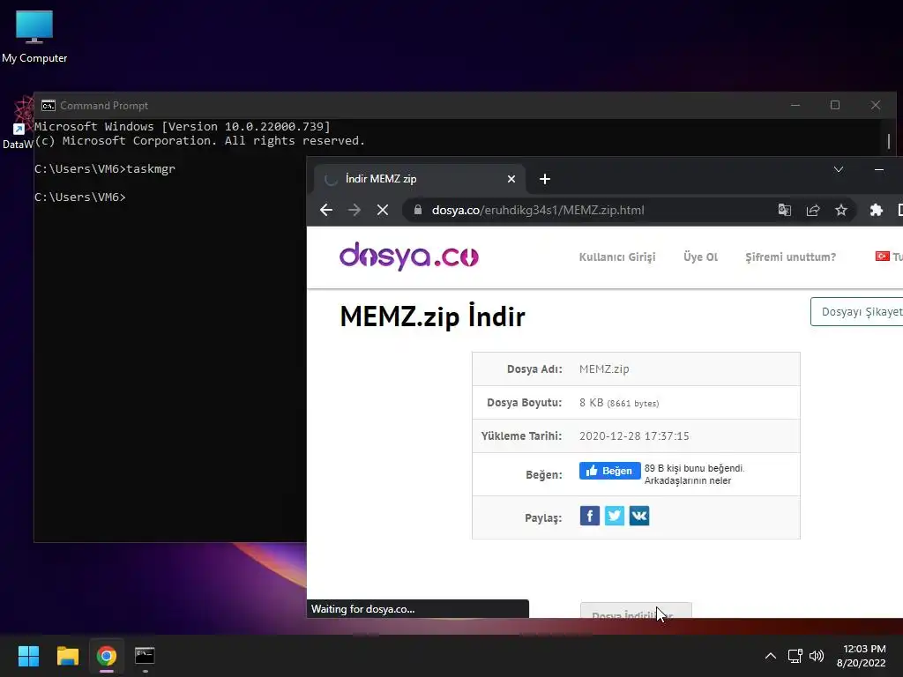Click the MEMZ.zip file name value
This screenshot has width=903, height=677.
[x=603, y=369]
